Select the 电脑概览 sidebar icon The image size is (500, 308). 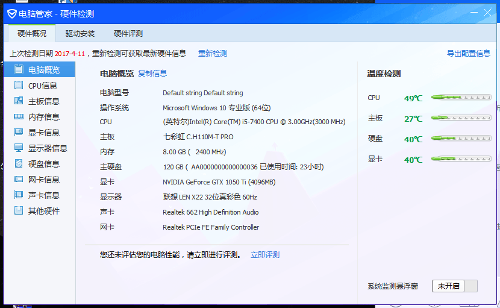point(19,69)
